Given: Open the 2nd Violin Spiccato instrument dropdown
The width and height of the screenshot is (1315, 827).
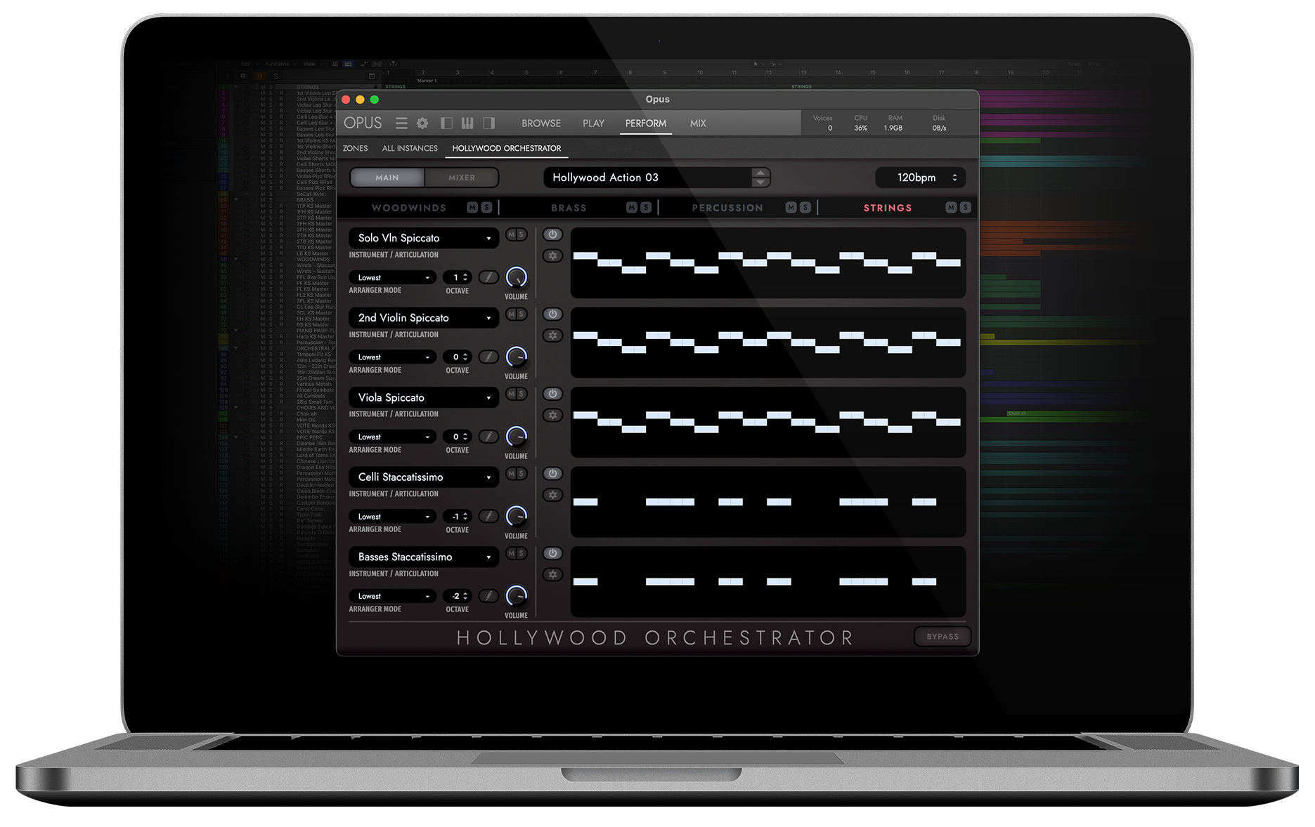Looking at the screenshot, I should point(423,317).
